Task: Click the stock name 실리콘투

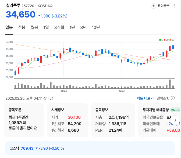Action: tap(13, 5)
